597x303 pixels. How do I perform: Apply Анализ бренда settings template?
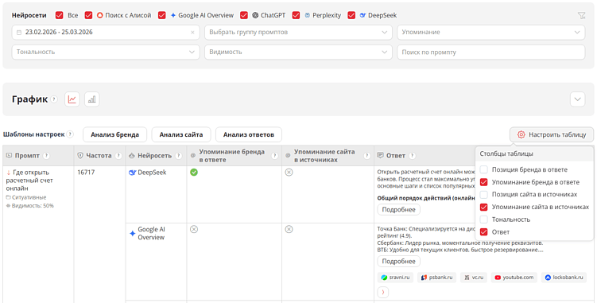[114, 134]
